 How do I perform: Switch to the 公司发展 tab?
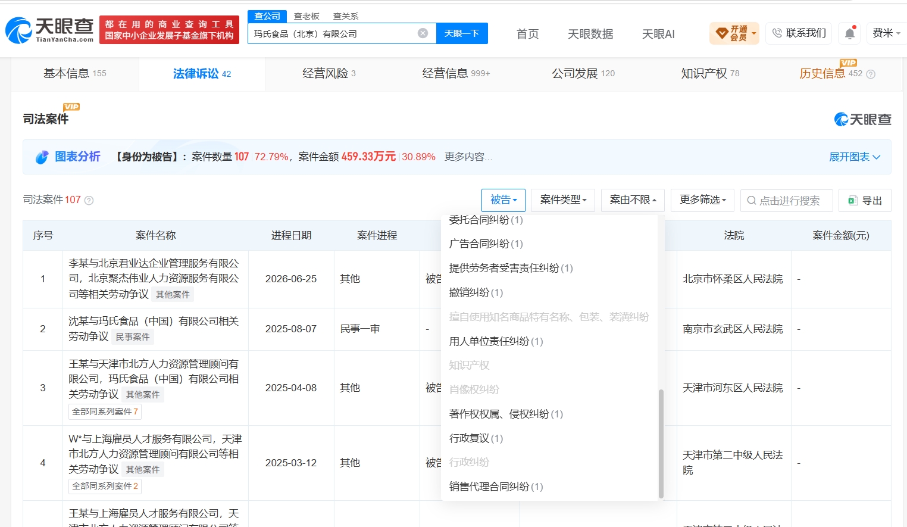tap(583, 73)
